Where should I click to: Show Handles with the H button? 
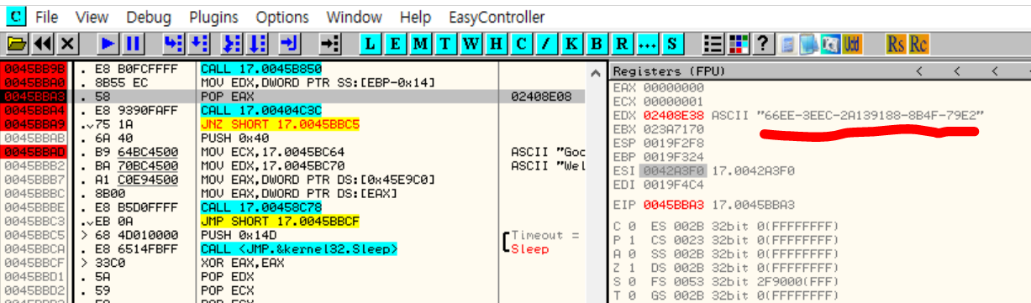pyautogui.click(x=496, y=43)
